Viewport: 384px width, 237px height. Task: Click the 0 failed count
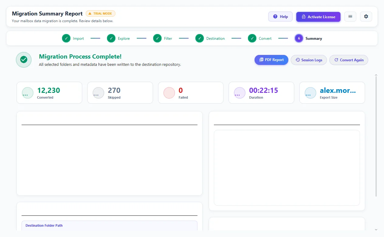[180, 90]
